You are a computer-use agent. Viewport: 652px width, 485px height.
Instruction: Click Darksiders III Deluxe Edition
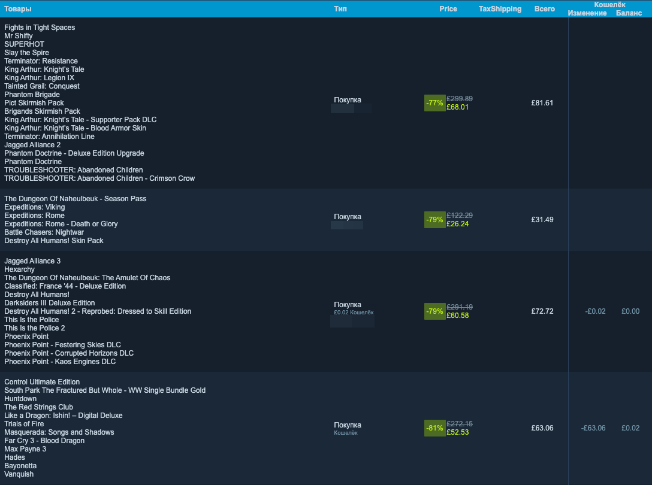tap(50, 302)
